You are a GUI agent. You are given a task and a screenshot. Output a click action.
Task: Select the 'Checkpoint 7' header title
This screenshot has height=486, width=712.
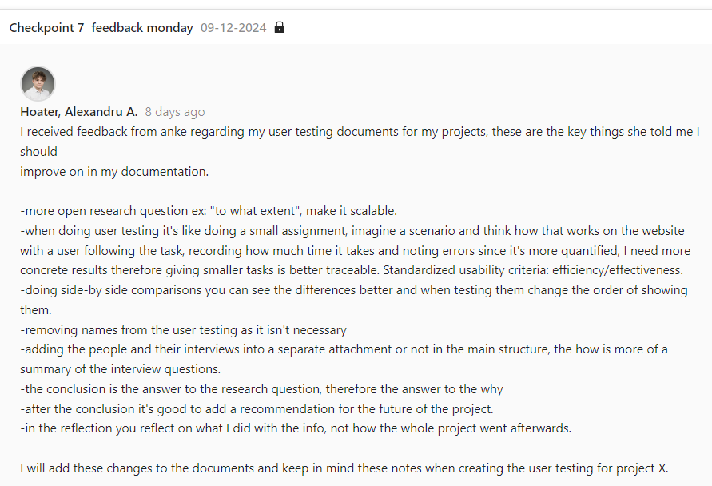click(46, 28)
